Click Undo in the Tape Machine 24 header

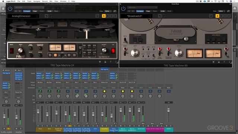click(49, 11)
